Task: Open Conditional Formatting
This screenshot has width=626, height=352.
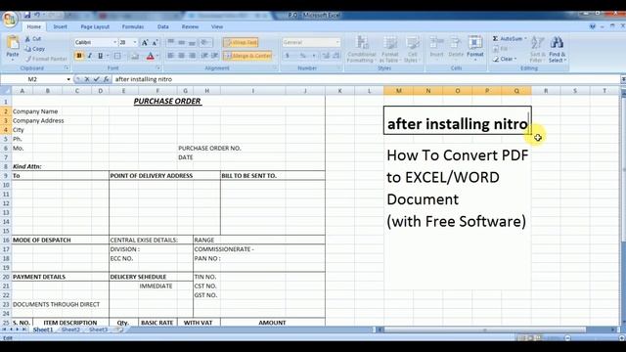Action: point(362,49)
